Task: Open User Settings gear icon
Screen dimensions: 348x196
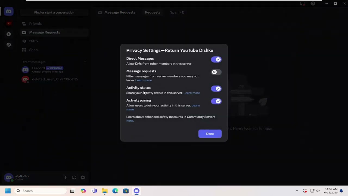Action: click(83, 177)
